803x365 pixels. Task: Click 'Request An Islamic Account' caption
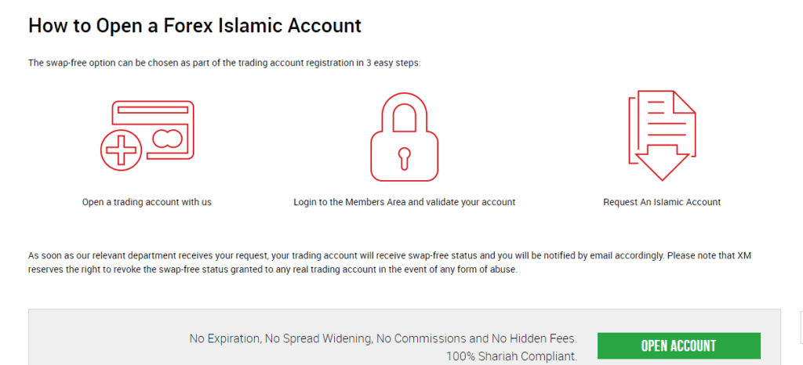click(x=661, y=202)
